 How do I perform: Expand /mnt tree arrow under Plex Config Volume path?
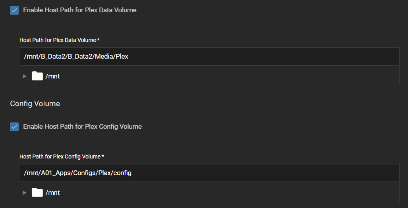pos(25,193)
